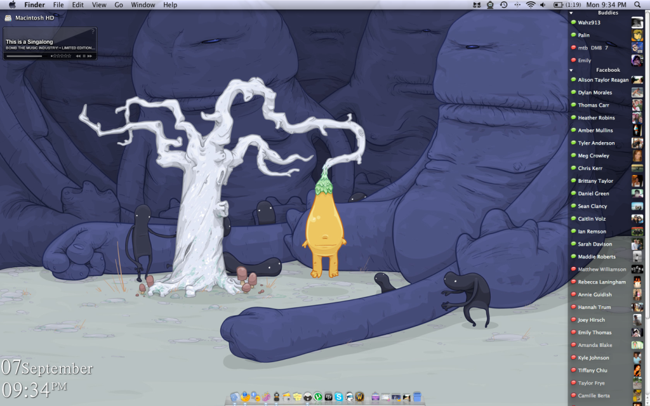This screenshot has width=650, height=406.
Task: Open the headset mascot app in dock
Action: coord(349,397)
